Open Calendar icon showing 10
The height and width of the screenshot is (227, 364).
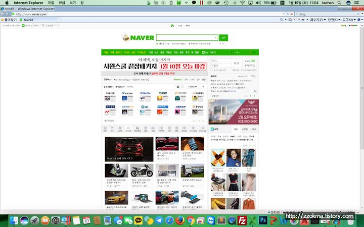(x=86, y=220)
